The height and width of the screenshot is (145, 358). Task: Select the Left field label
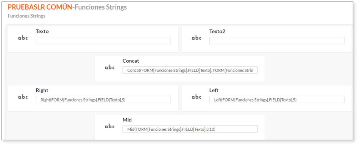pyautogui.click(x=214, y=90)
